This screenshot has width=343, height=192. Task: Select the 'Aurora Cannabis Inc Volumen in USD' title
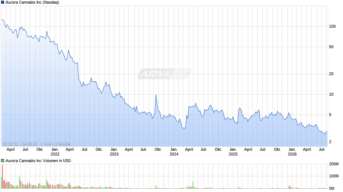click(38, 161)
